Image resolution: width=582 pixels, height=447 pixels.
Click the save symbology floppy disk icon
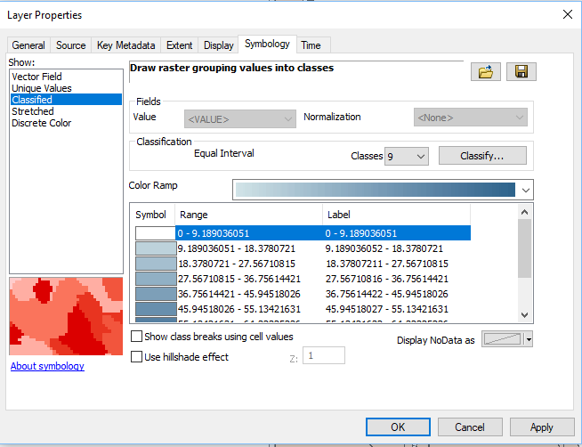pyautogui.click(x=521, y=73)
